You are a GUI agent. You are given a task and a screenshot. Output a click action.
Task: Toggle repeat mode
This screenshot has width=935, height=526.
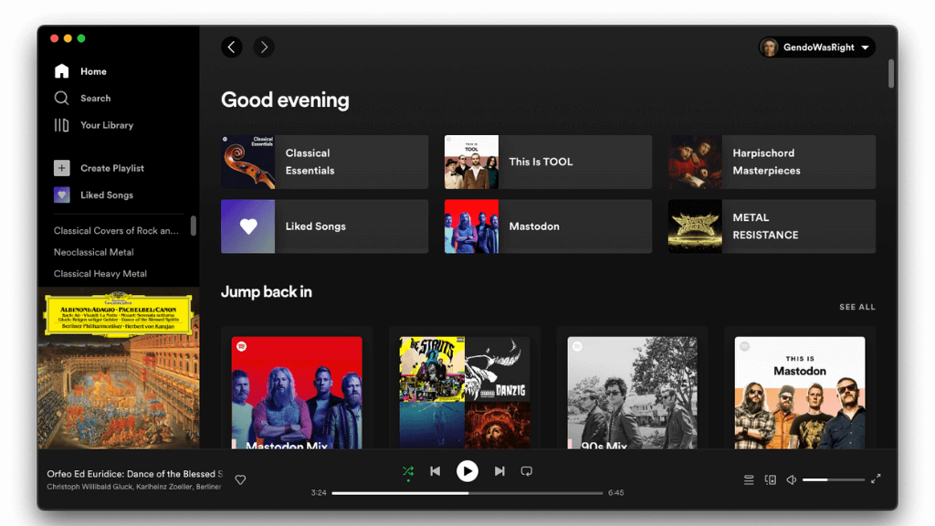(x=527, y=471)
